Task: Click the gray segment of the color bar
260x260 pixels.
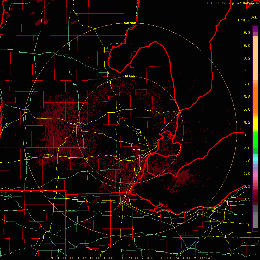Action: point(255,217)
